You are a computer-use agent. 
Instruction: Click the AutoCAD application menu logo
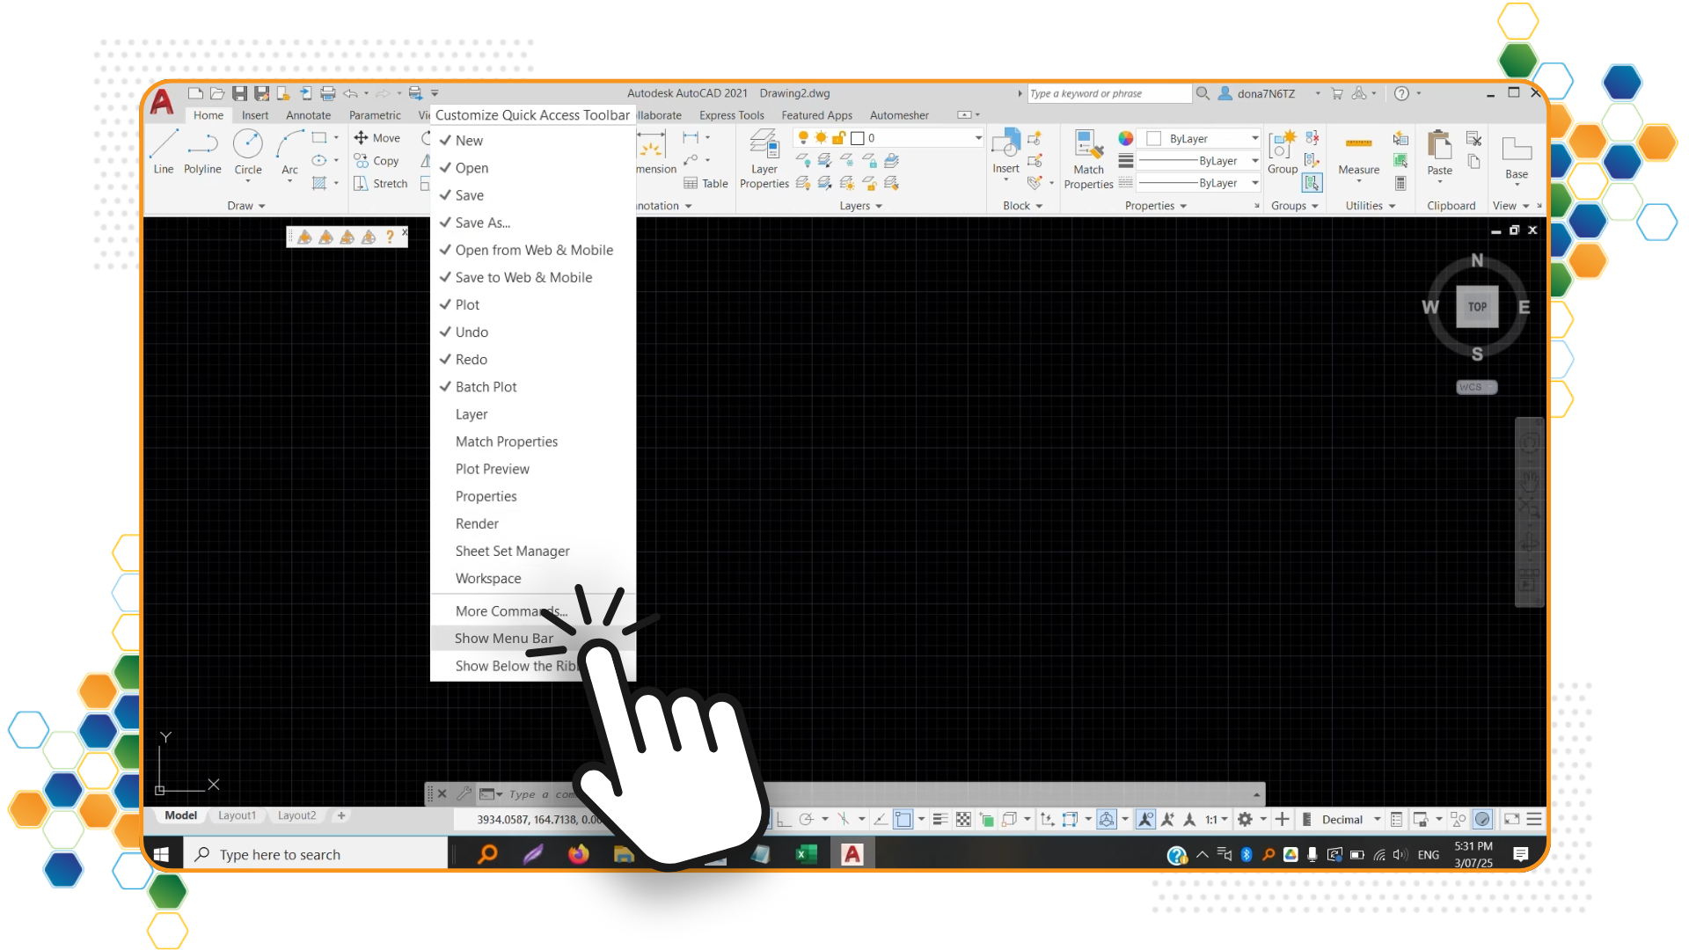tap(162, 102)
